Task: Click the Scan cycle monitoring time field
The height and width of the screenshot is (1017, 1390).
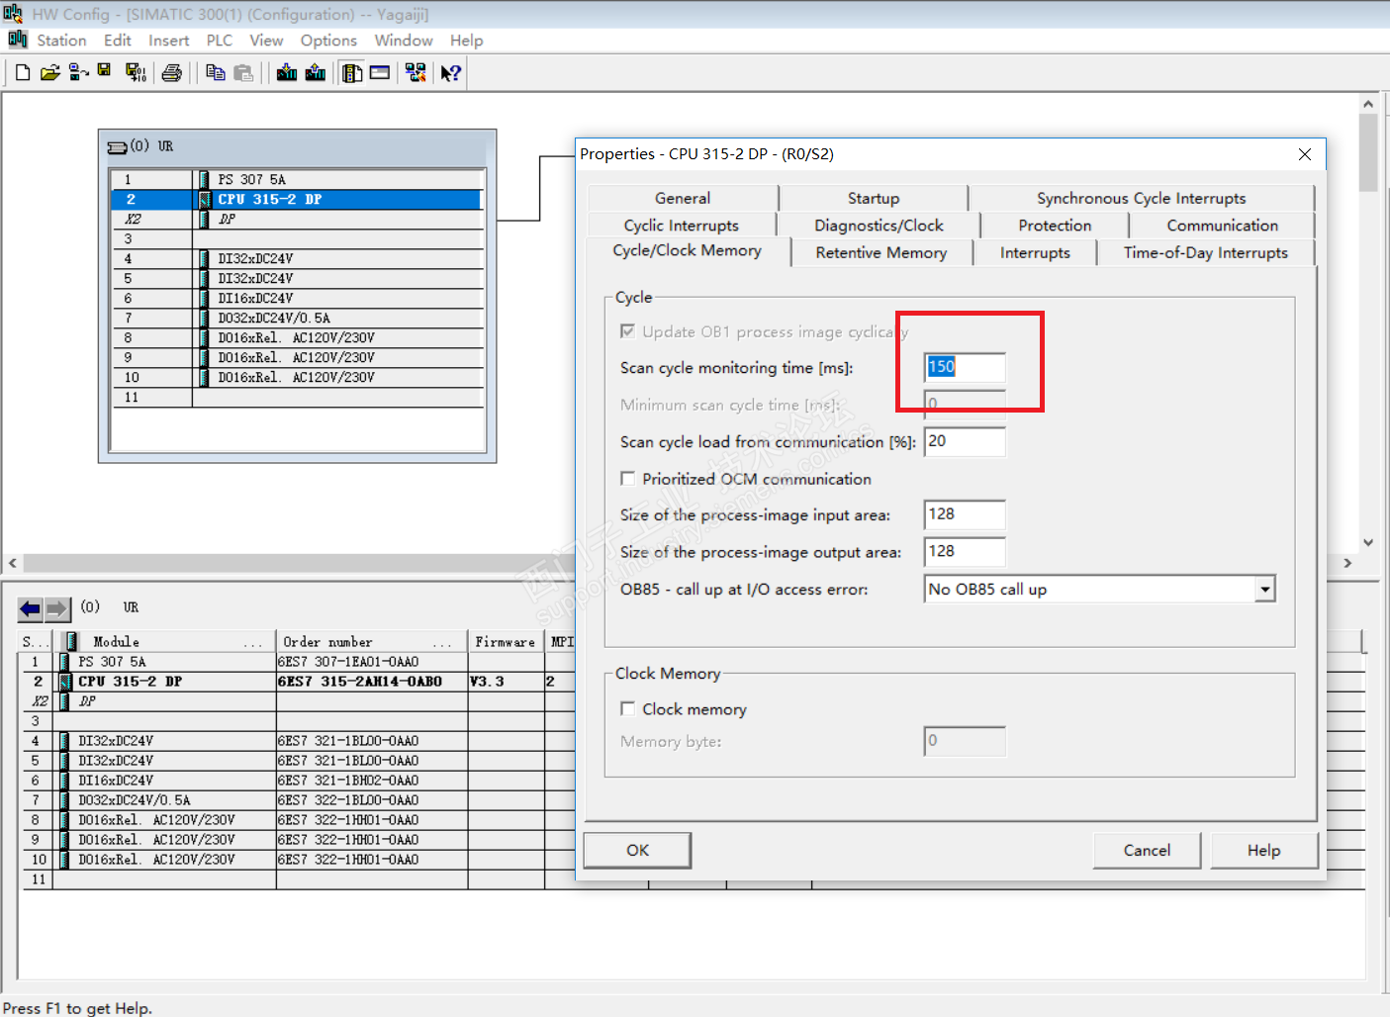Action: 965,367
